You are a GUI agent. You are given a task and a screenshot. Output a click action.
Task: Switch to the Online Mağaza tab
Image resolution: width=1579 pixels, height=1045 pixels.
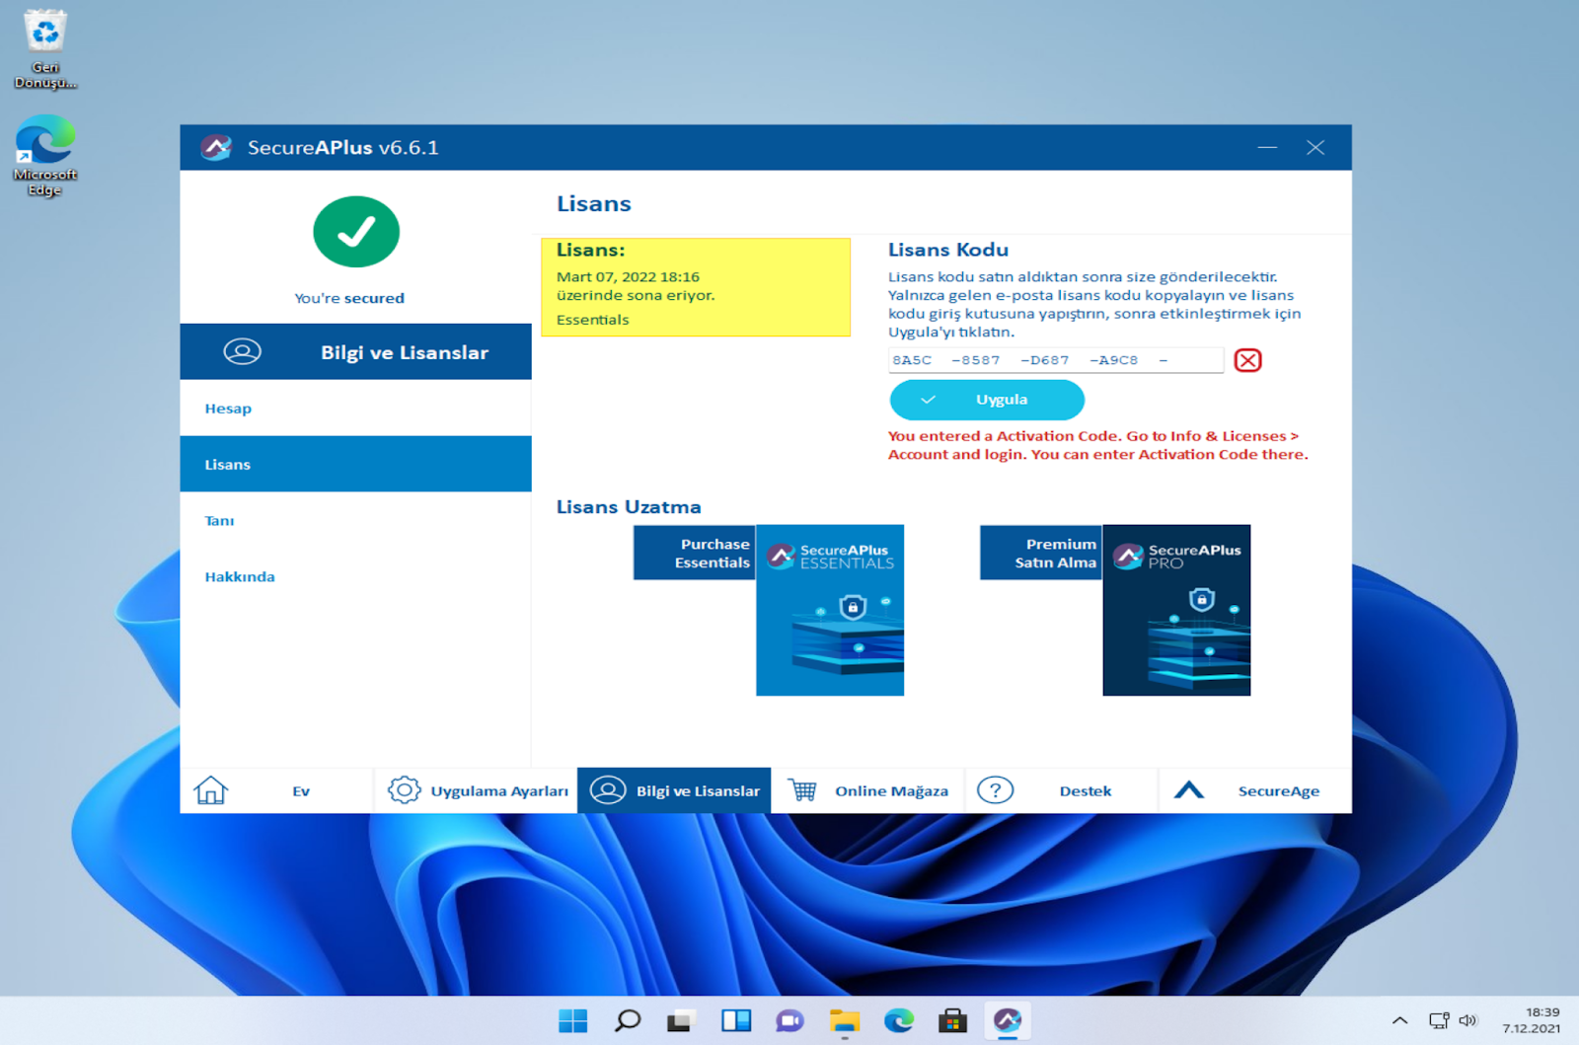867,790
